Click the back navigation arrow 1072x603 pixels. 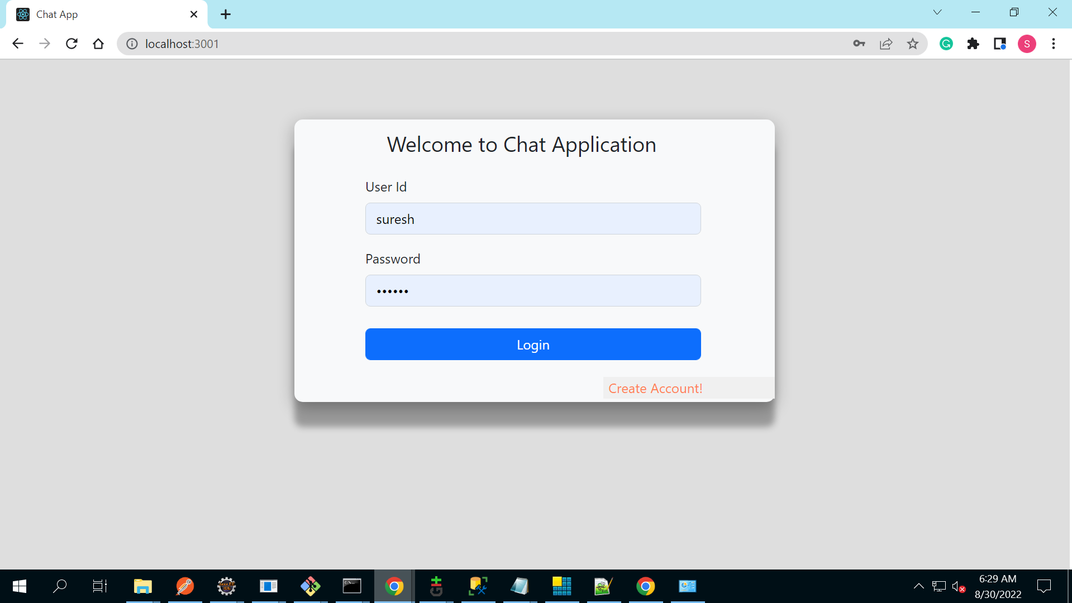coord(18,44)
